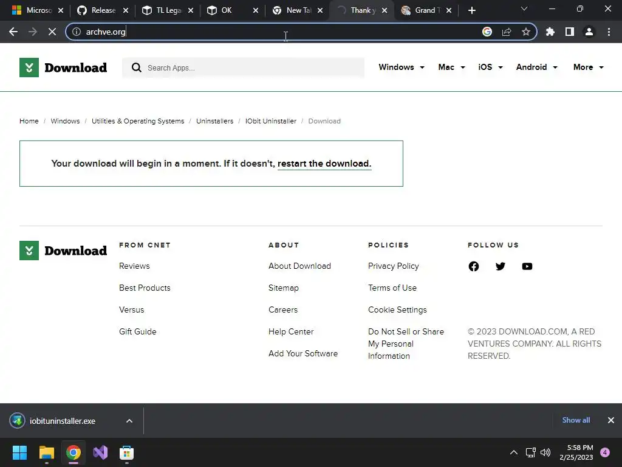Open Cookie Settings footer link
Viewport: 622px width, 467px height.
[x=397, y=310]
